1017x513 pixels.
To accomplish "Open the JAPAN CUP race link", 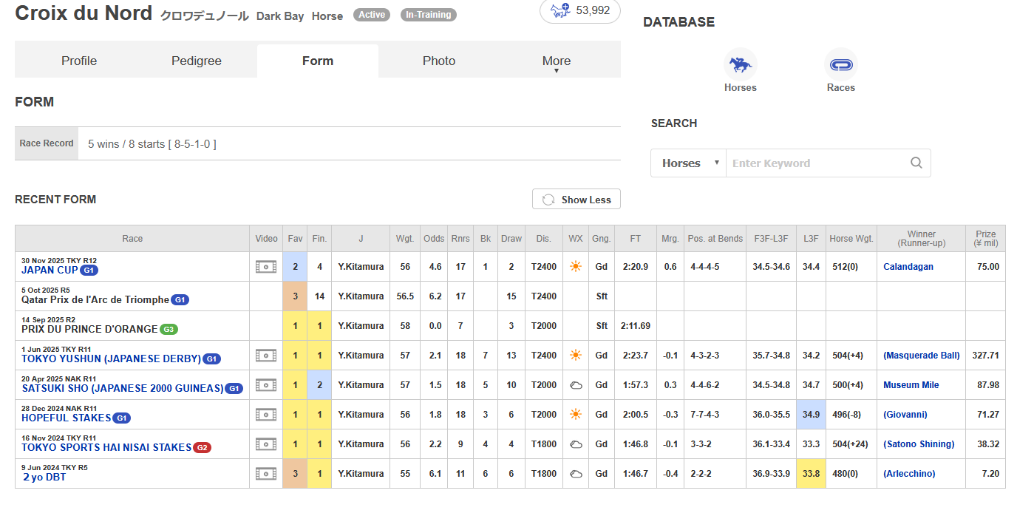I will (50, 271).
